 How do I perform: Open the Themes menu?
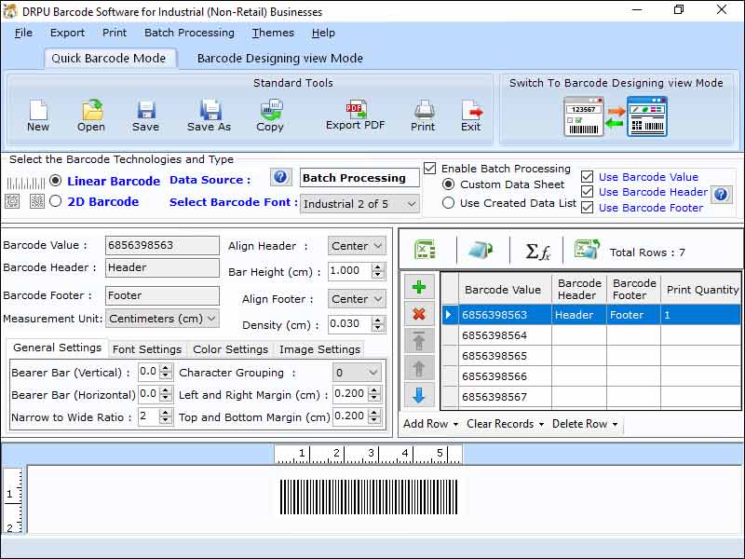pyautogui.click(x=273, y=33)
